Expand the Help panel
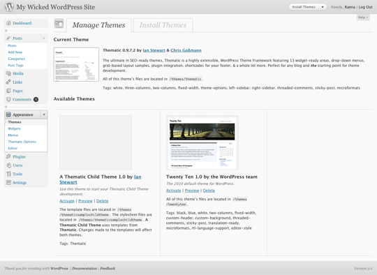377x275 pixels. tap(363, 17)
